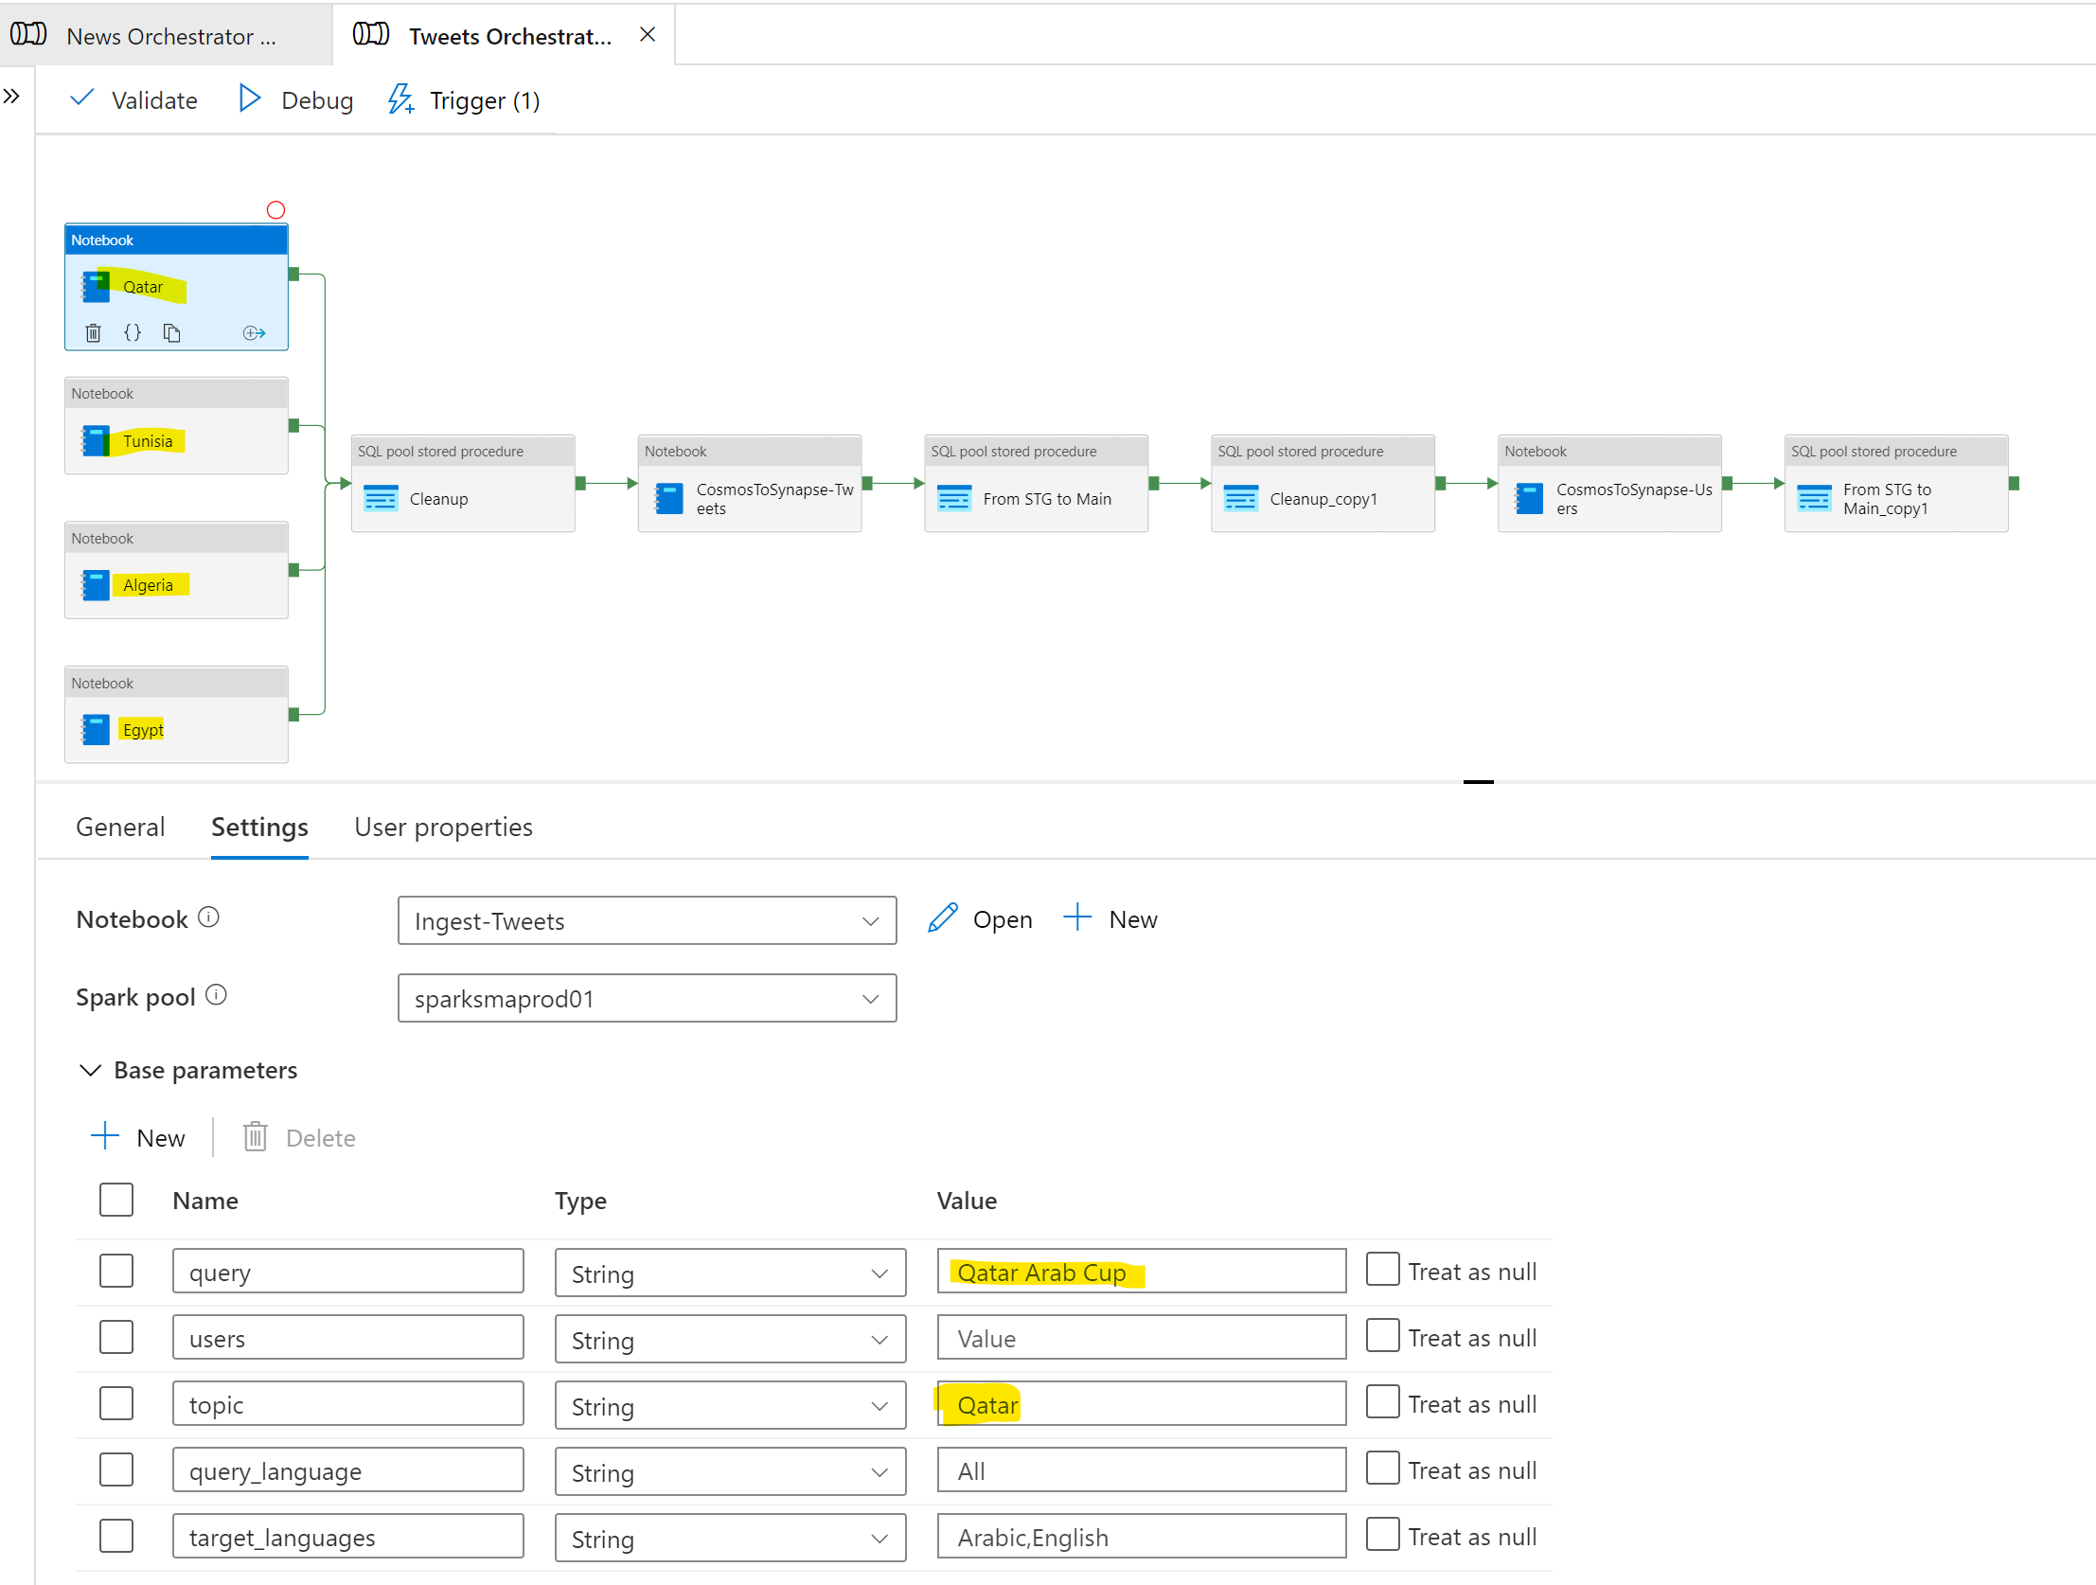Tick the checkbox beside topic parameter
The width and height of the screenshot is (2096, 1585).
pyautogui.click(x=116, y=1403)
